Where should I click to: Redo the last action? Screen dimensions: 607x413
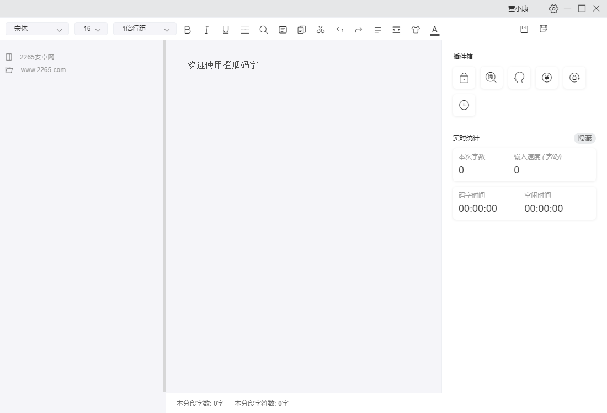tap(358, 29)
